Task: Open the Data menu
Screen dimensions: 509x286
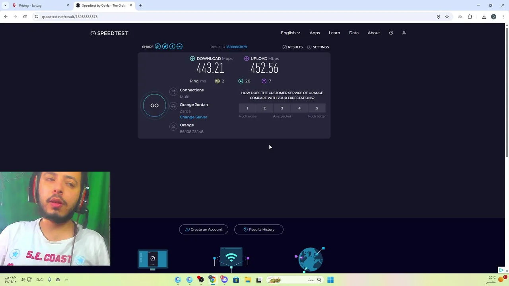Action: click(x=354, y=33)
